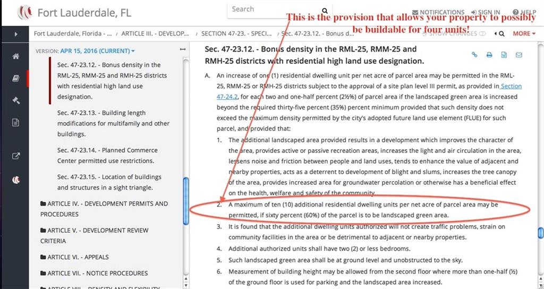The width and height of the screenshot is (544, 289).
Task: Email this section via envelope icon
Action: coord(518,55)
